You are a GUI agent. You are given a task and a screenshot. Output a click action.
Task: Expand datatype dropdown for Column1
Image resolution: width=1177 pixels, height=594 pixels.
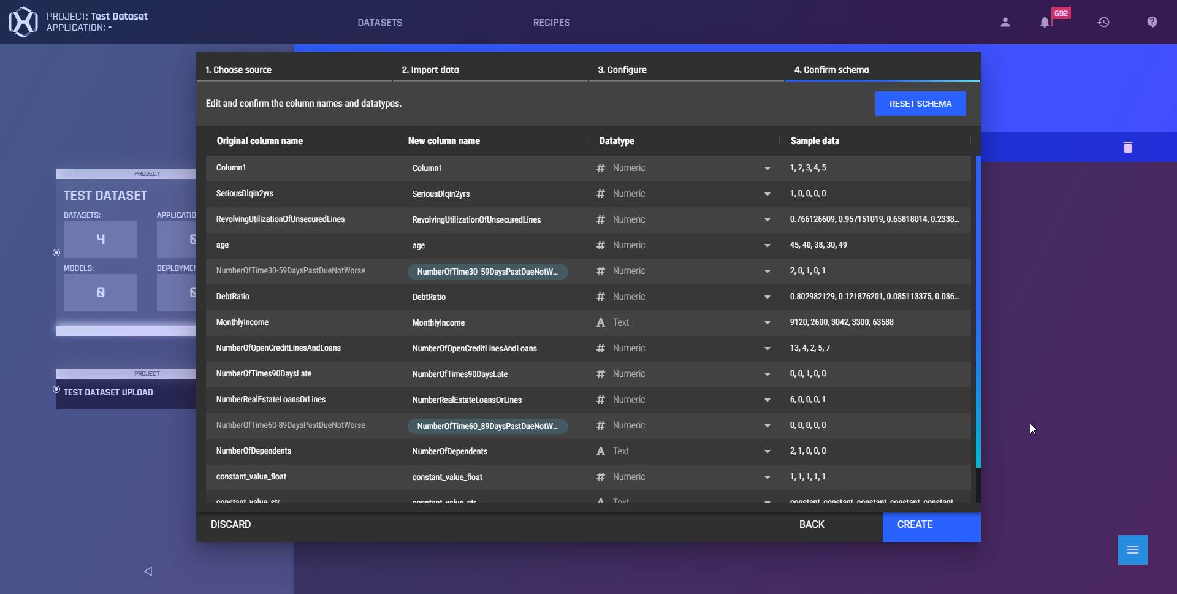click(768, 168)
